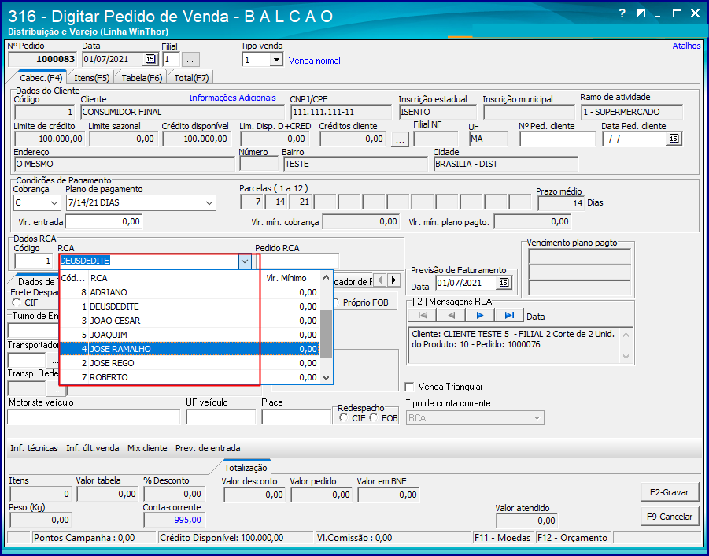This screenshot has width=709, height=556.
Task: Select ADRIANO in the RCA list
Action: 189,292
